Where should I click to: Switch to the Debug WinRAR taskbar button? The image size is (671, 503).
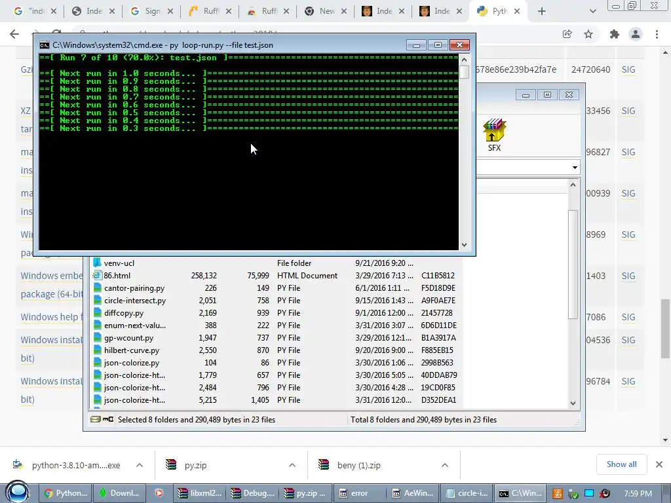(253, 493)
